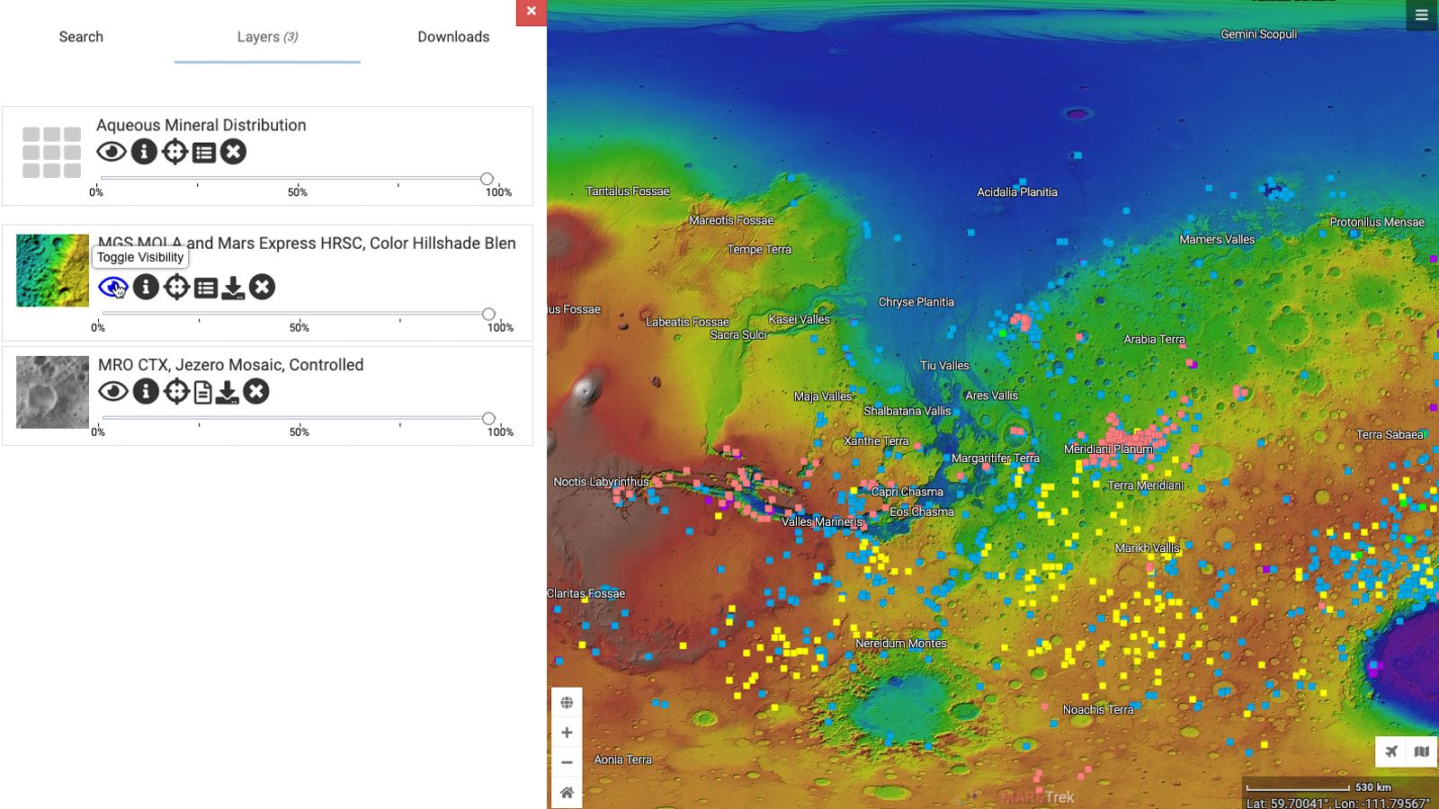Screen dimensions: 1439x809
Task: Zoom in on the Mars map
Action: point(567,733)
